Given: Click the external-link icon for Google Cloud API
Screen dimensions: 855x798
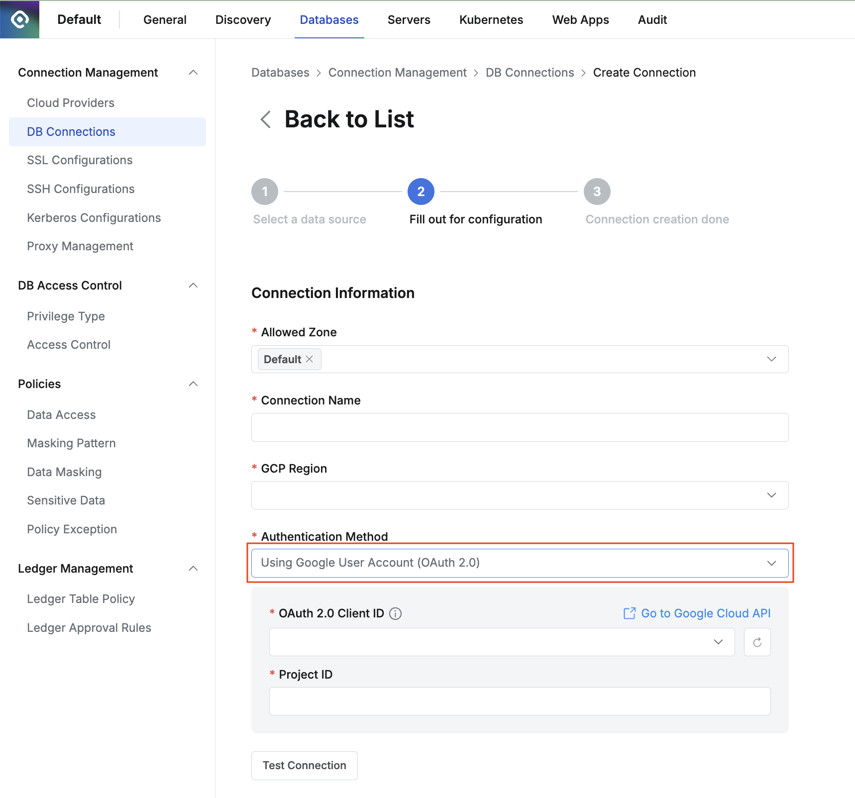Looking at the screenshot, I should (630, 613).
